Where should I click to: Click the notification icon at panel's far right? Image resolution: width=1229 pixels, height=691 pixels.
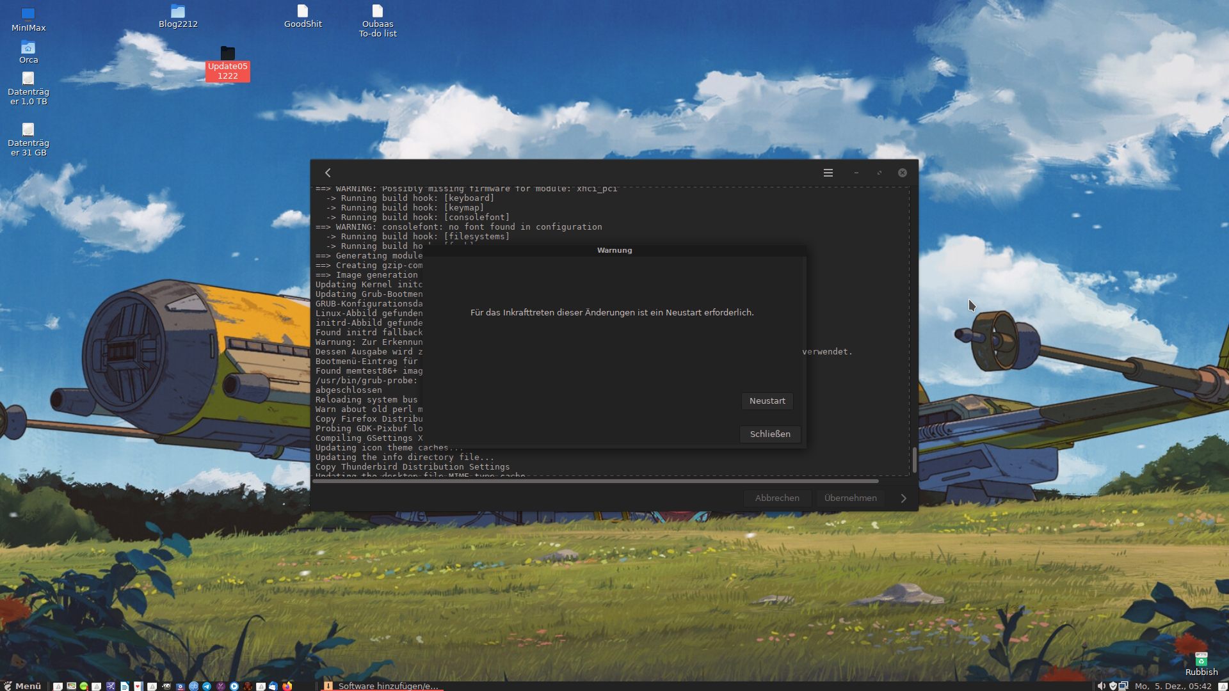click(1223, 686)
